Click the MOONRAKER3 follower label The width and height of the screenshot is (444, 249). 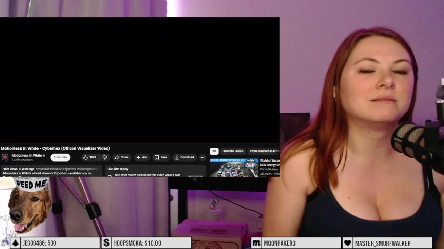pos(280,243)
